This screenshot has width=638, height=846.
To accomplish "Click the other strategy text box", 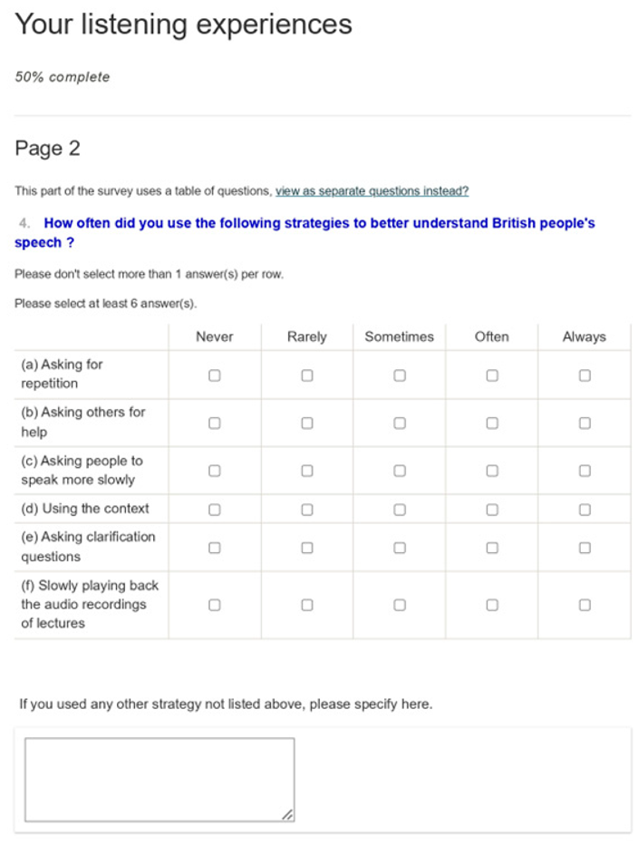I will coord(159,779).
